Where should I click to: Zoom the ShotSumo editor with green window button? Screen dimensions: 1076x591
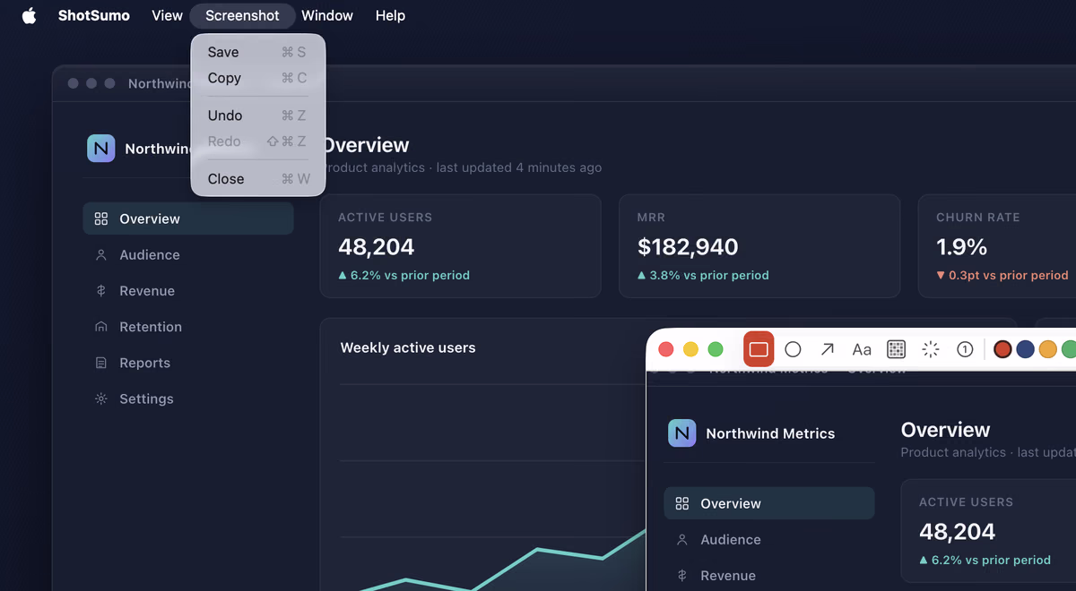716,349
